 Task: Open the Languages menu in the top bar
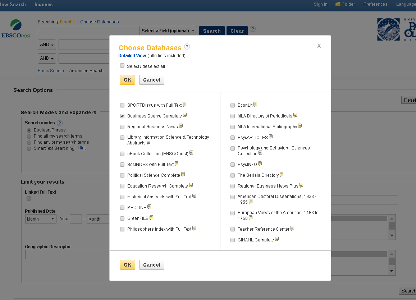(406, 4)
